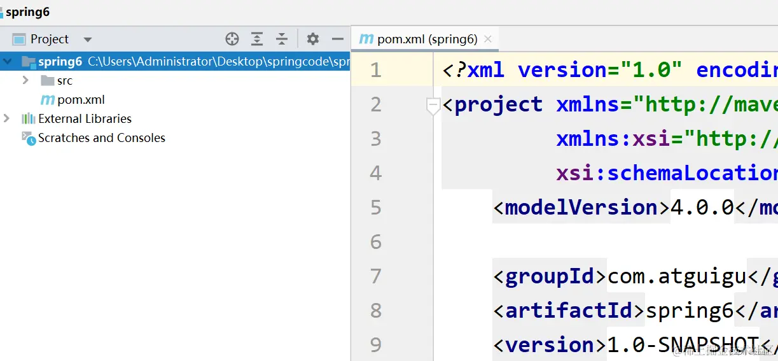Click the spring6 module folder icon
778x361 pixels.
pyautogui.click(x=29, y=62)
